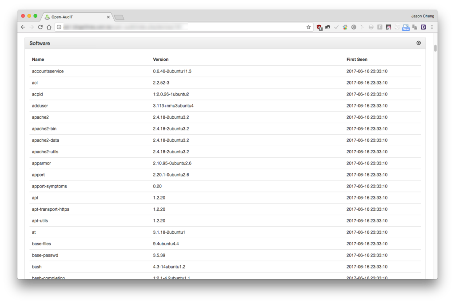This screenshot has height=304, width=455.
Task: Click the unicorn extension icon
Action: (388, 27)
